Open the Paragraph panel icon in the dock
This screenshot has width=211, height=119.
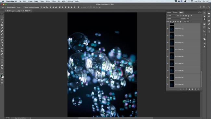pyautogui.click(x=205, y=46)
